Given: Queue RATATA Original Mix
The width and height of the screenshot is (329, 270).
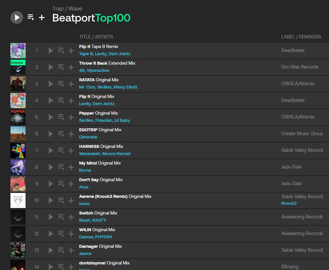Looking at the screenshot, I should tap(61, 84).
